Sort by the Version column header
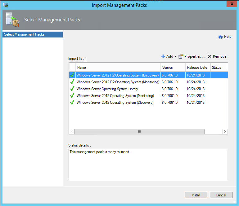Image resolution: width=239 pixels, height=206 pixels. [x=173, y=68]
